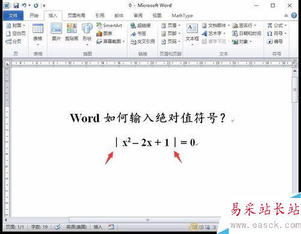This screenshot has width=301, height=234.
Task: Click the Save icon in quick access toolbar
Action: (16, 5)
